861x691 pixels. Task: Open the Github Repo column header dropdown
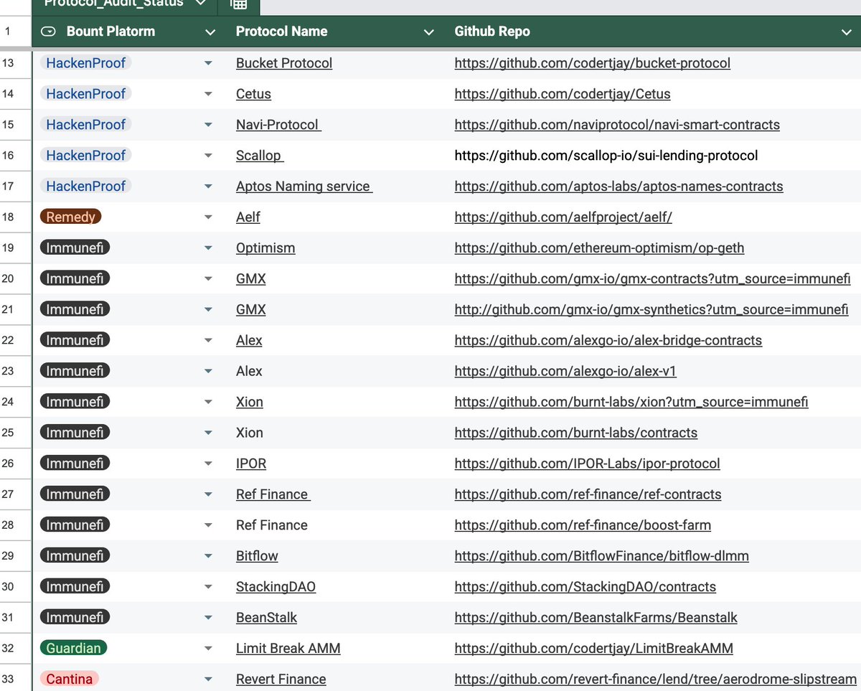846,32
